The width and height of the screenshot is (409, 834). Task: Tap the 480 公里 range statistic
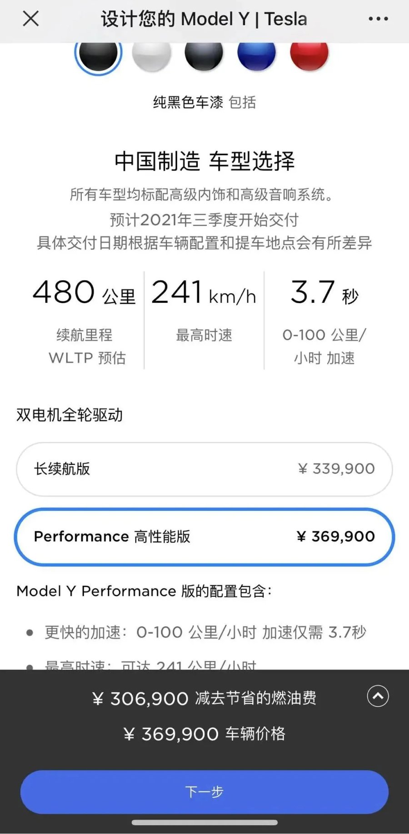point(85,292)
